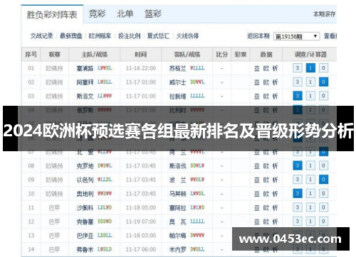Click home team 弗鲁米 in row 14

pos(85,249)
